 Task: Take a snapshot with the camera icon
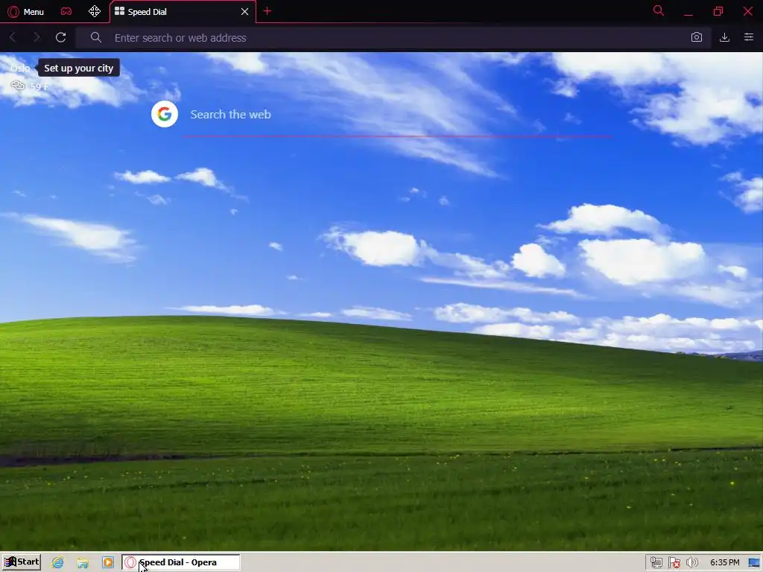coord(697,37)
